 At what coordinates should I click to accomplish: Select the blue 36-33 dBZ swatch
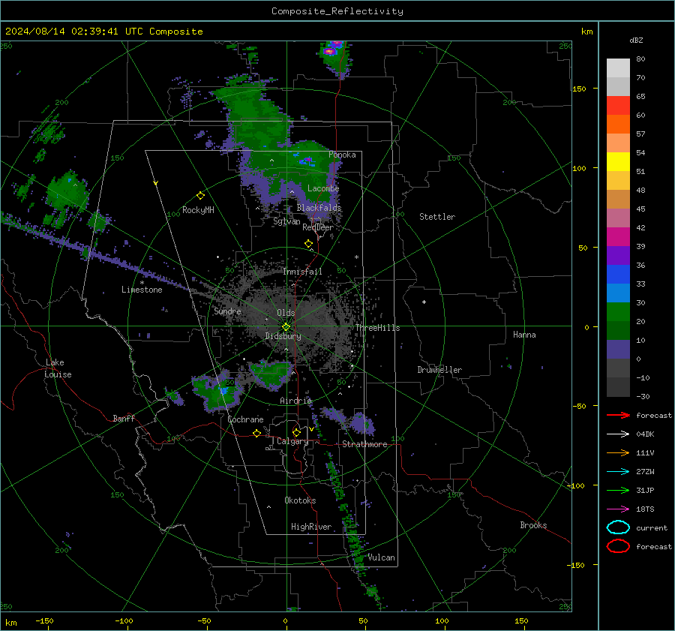point(618,275)
